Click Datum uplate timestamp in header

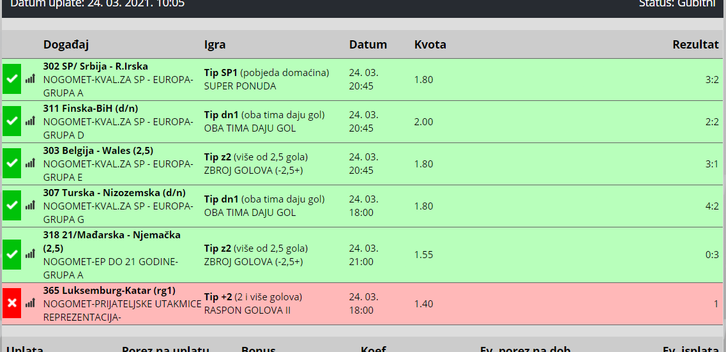[x=97, y=4]
